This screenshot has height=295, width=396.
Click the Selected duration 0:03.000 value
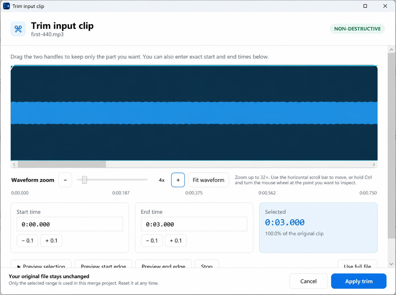click(x=285, y=222)
